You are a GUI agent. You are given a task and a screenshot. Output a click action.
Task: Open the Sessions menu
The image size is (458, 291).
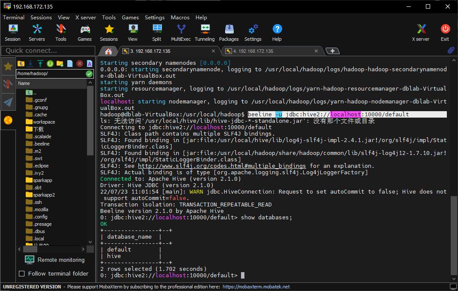(41, 18)
